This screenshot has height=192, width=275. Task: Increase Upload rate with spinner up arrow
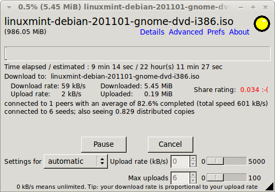point(193,158)
